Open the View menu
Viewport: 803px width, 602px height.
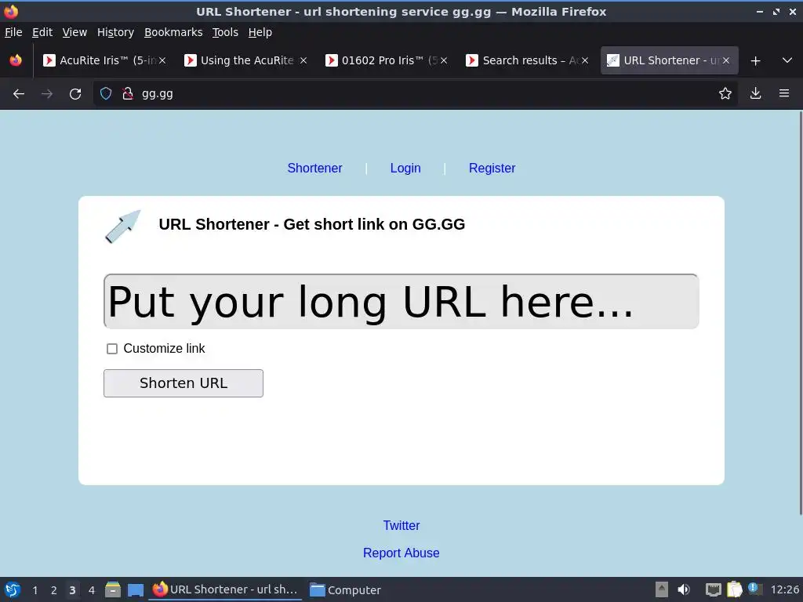(74, 32)
